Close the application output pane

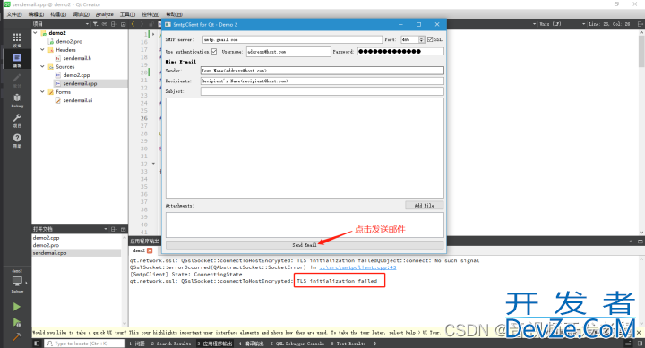click(x=640, y=242)
